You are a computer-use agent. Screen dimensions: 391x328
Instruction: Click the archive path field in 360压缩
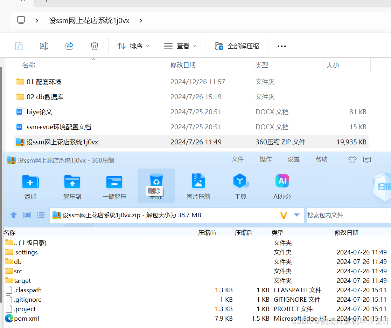[177, 215]
